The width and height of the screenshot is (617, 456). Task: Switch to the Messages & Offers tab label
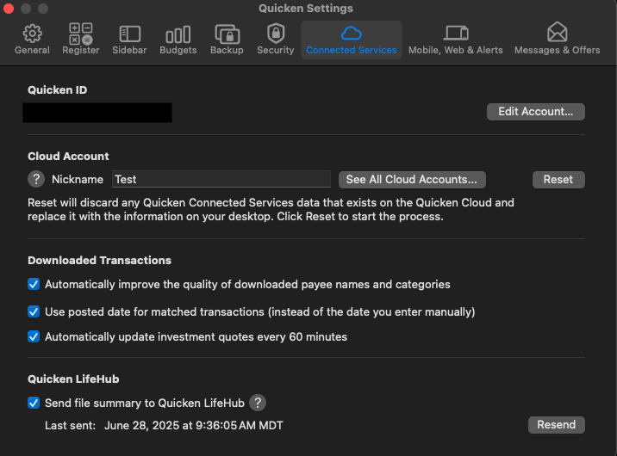pos(558,50)
